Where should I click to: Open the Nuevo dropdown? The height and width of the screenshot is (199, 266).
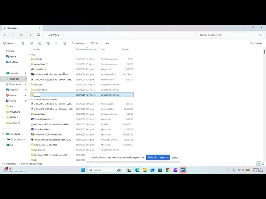(x=9, y=43)
